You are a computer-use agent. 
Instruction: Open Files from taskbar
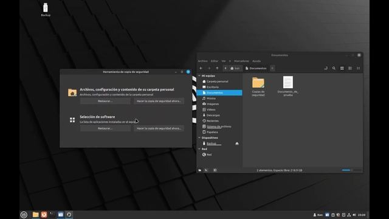click(35, 215)
